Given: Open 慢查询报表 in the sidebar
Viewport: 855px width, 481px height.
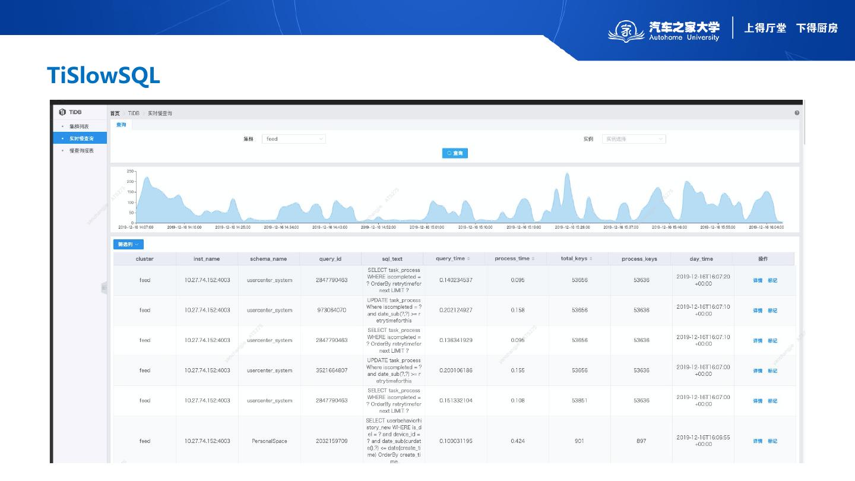Looking at the screenshot, I should 81,151.
